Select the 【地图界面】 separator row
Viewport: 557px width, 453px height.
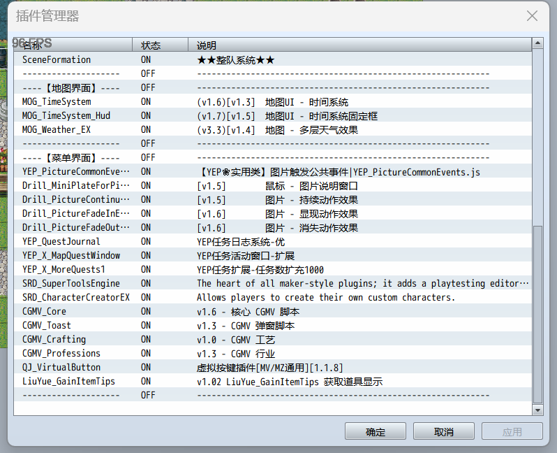(273, 87)
